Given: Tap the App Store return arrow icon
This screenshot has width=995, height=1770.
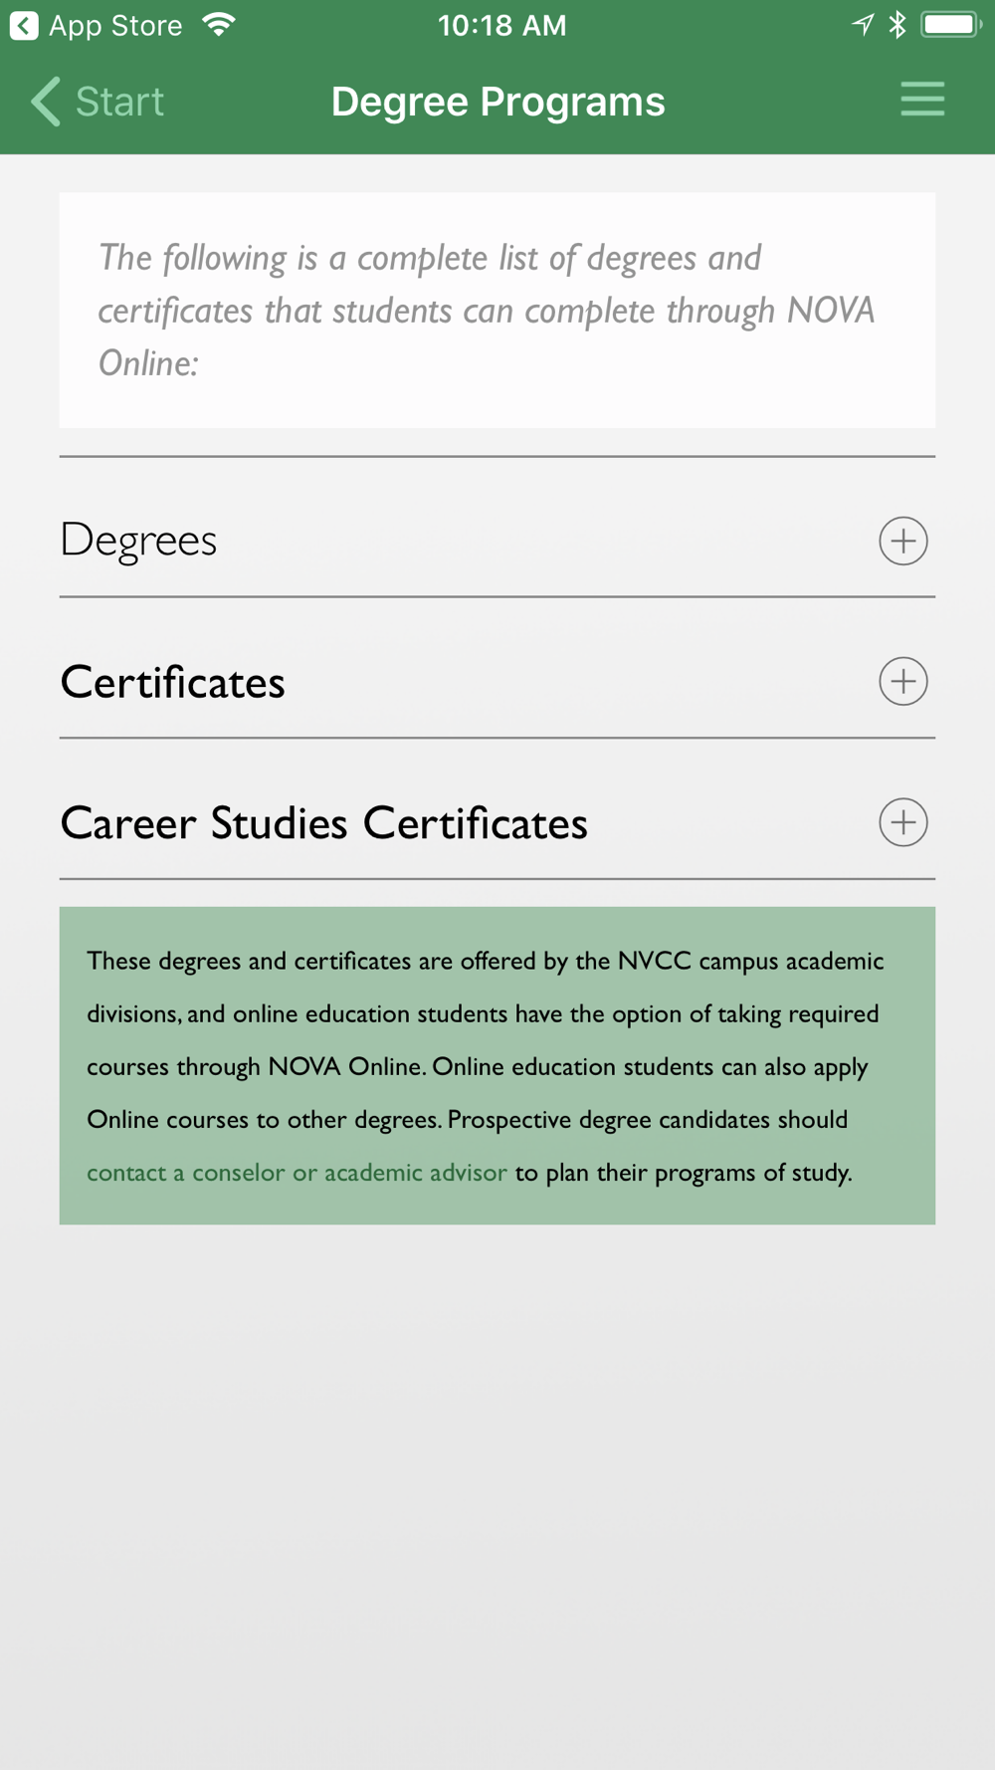Looking at the screenshot, I should point(24,26).
